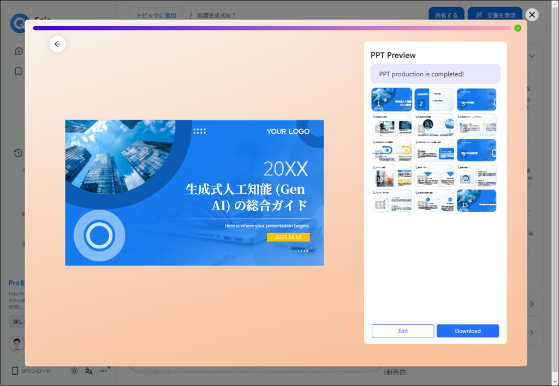This screenshot has height=386, width=559.
Task: Click the Felo logo in background sidebar
Action: 19,22
